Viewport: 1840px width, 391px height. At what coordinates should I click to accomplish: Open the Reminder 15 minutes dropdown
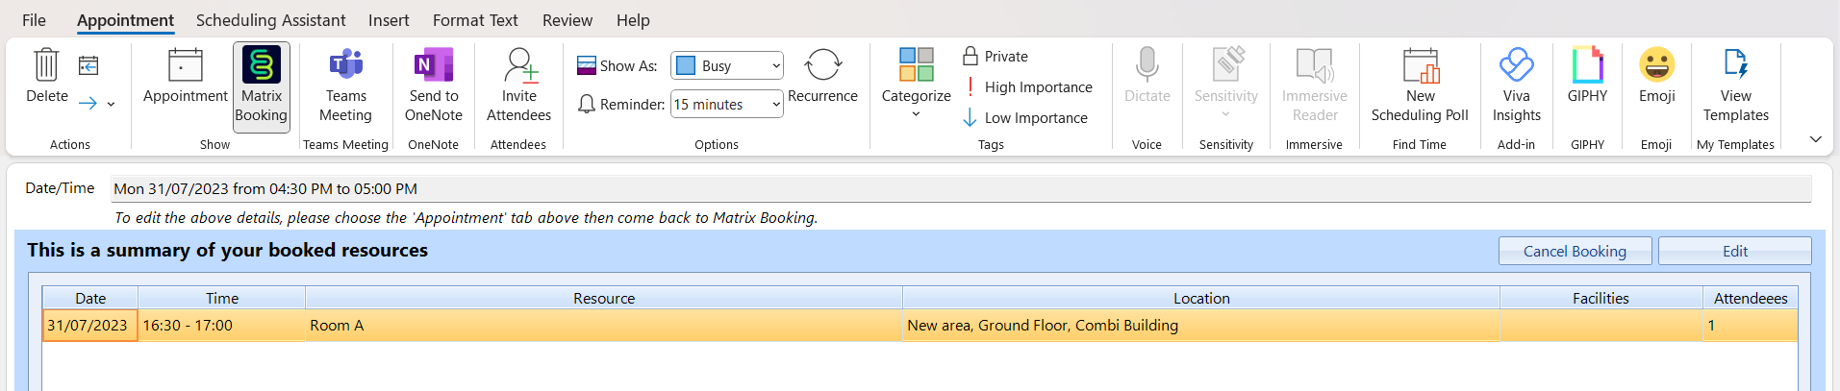point(775,105)
